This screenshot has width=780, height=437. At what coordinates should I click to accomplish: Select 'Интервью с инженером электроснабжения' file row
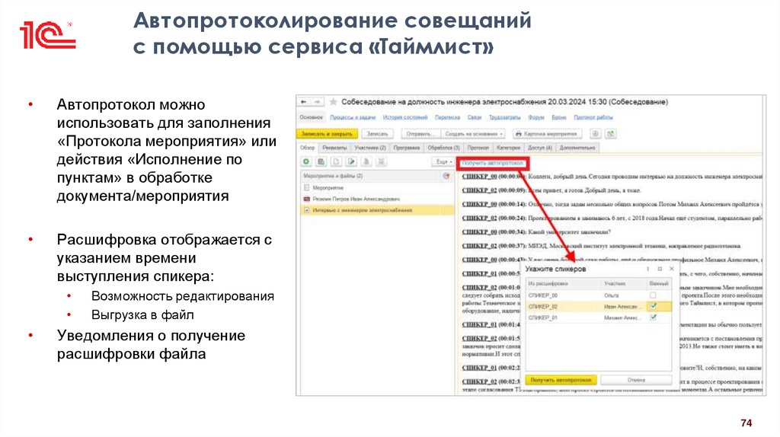click(378, 210)
